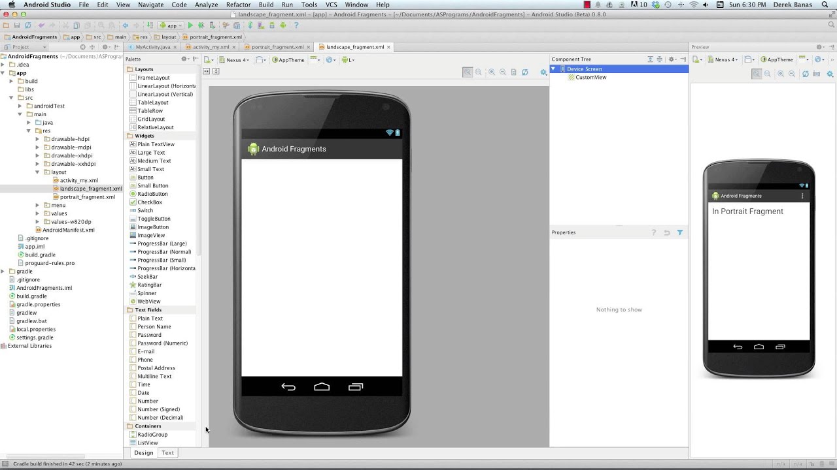The image size is (837, 470).
Task: Click Scroll from Source in Project panel
Action: 82,47
